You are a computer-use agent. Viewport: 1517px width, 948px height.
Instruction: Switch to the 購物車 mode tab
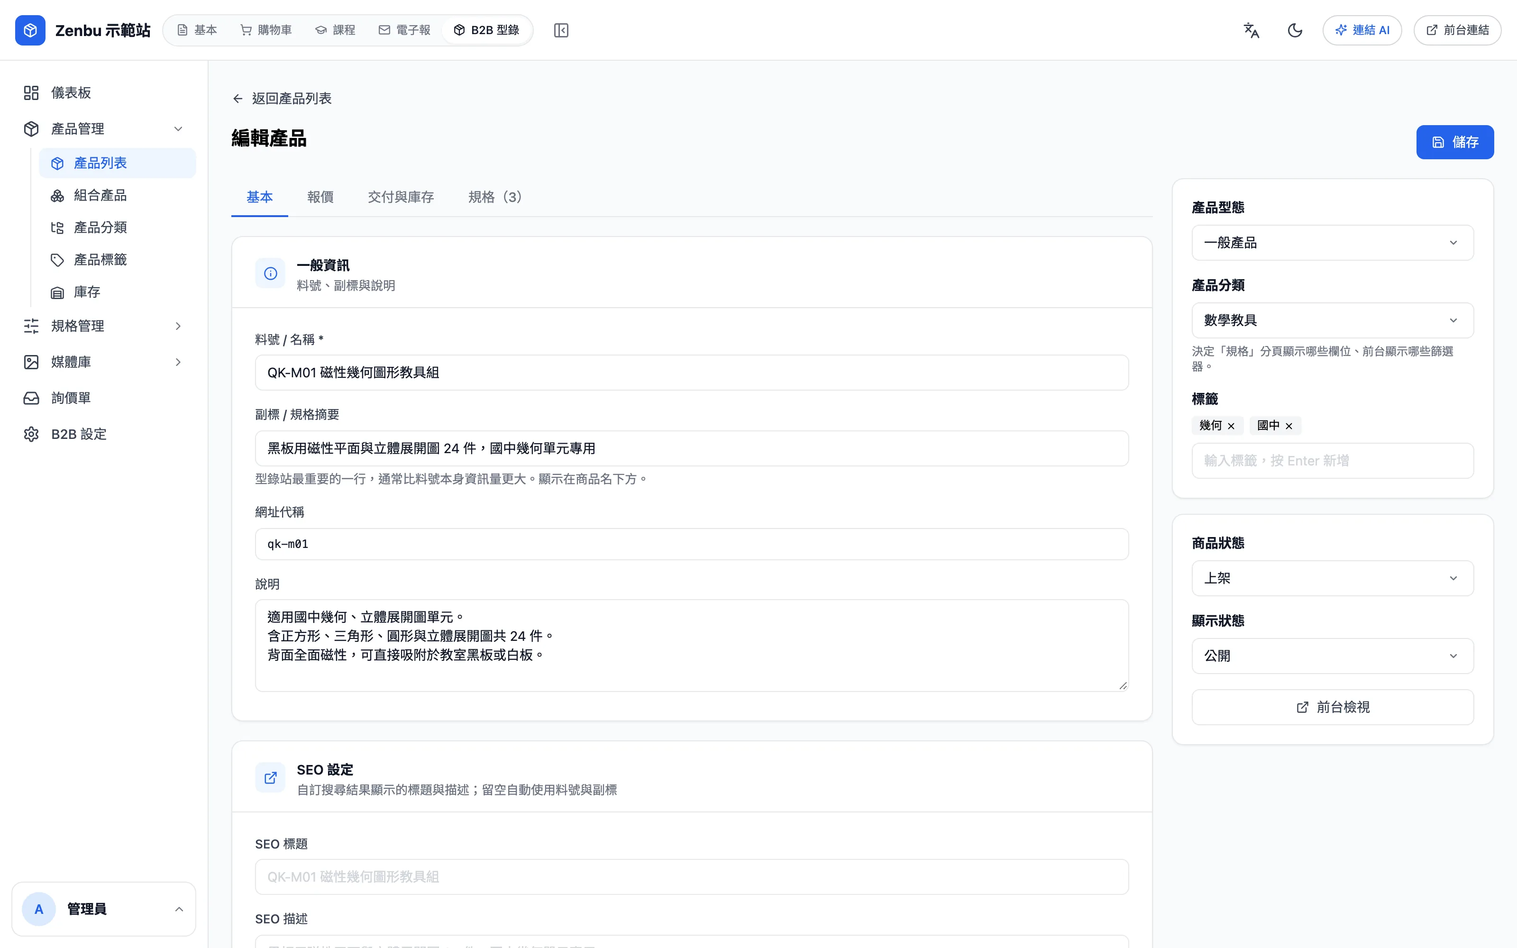[x=266, y=30]
